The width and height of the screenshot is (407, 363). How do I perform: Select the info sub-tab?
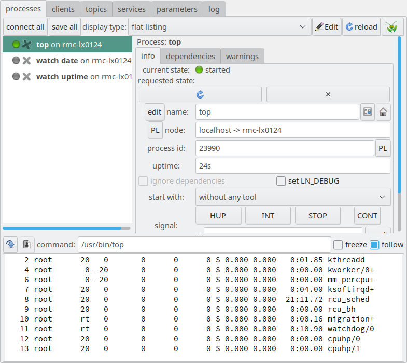[x=148, y=56]
